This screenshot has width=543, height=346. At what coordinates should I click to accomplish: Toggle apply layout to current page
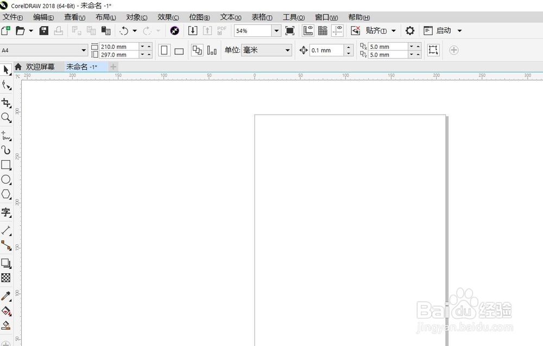tap(212, 50)
